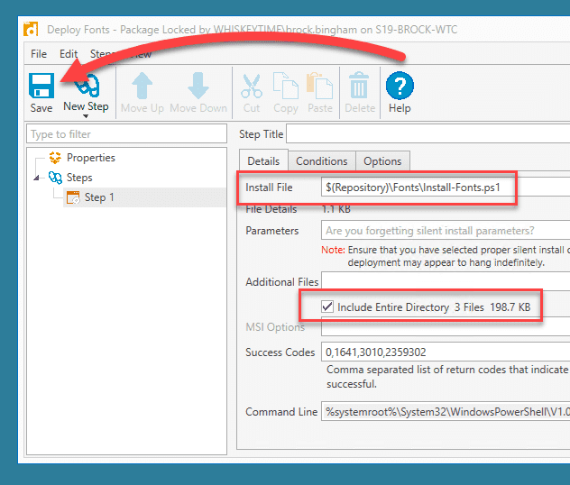Open Help via question mark icon
This screenshot has width=570, height=485.
400,86
